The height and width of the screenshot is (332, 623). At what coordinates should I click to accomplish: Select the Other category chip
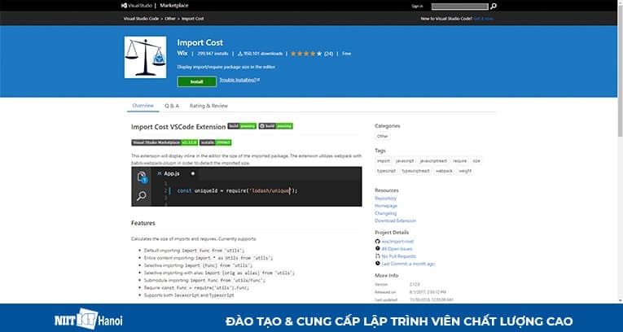tap(382, 136)
